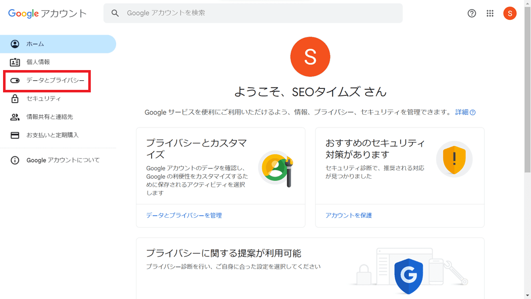Screen dimensions: 531x299
Task: Click the privacy customization illustration icon
Action: (277, 169)
